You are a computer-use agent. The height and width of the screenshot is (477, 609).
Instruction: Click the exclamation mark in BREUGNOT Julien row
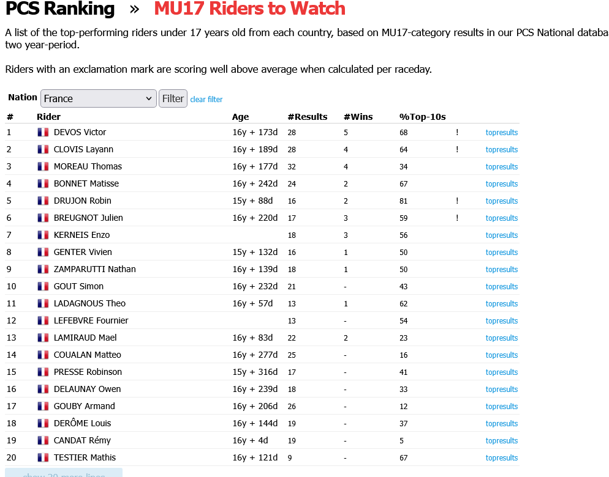tap(457, 218)
